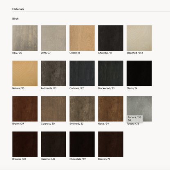170x170 pixels.
Task: Pick the Anthracite / 21 swatch
Action: (54, 74)
